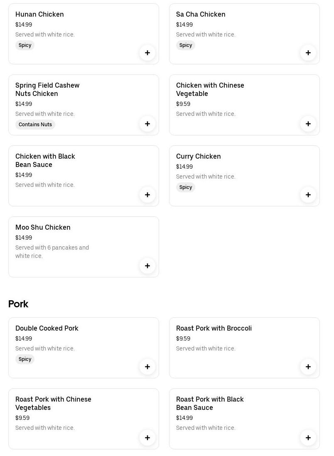Click plus on Roast Pork with Chinese Vegetables
Viewport: 334px width, 456px height.
click(x=147, y=438)
